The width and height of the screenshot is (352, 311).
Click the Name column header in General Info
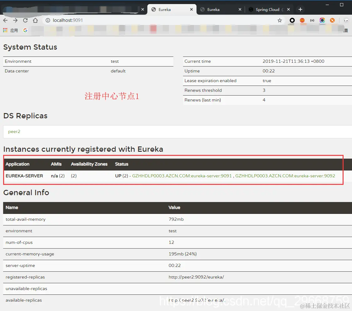(x=12, y=207)
